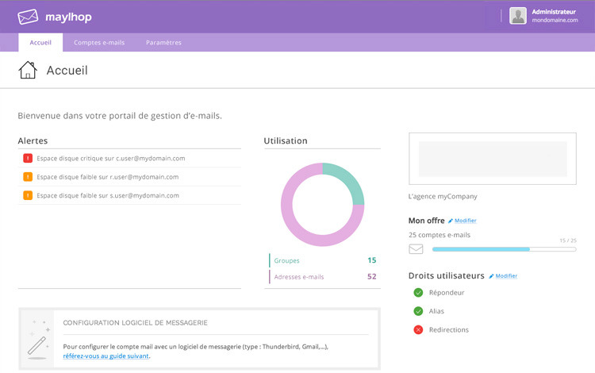Click Modifier link for Mon offre
Viewport: 595px width, 373px height.
coord(465,221)
